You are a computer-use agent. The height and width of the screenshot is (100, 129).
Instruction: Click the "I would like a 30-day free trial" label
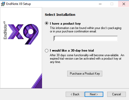click(72, 51)
